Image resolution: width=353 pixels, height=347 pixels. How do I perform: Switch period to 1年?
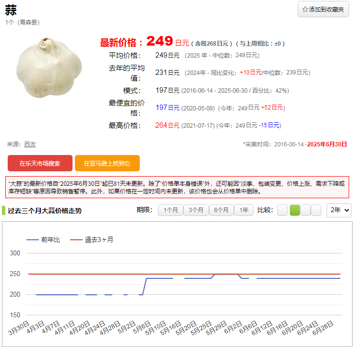click(x=244, y=210)
